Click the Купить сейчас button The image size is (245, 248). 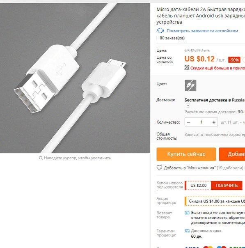tap(186, 154)
